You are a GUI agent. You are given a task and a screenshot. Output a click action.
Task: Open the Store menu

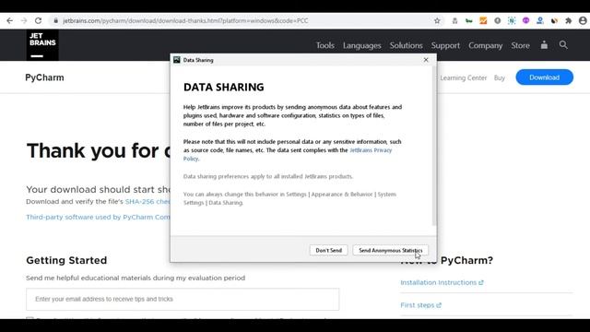tap(520, 45)
